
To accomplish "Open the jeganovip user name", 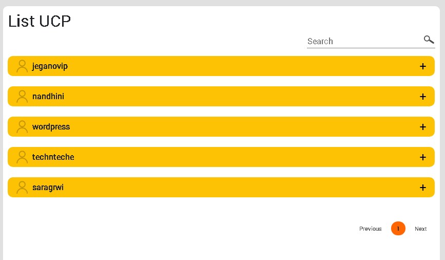I will click(50, 66).
